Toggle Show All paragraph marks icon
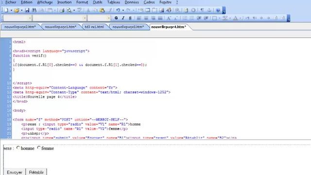Screen dimensions: 311x175 [x=202, y=10]
